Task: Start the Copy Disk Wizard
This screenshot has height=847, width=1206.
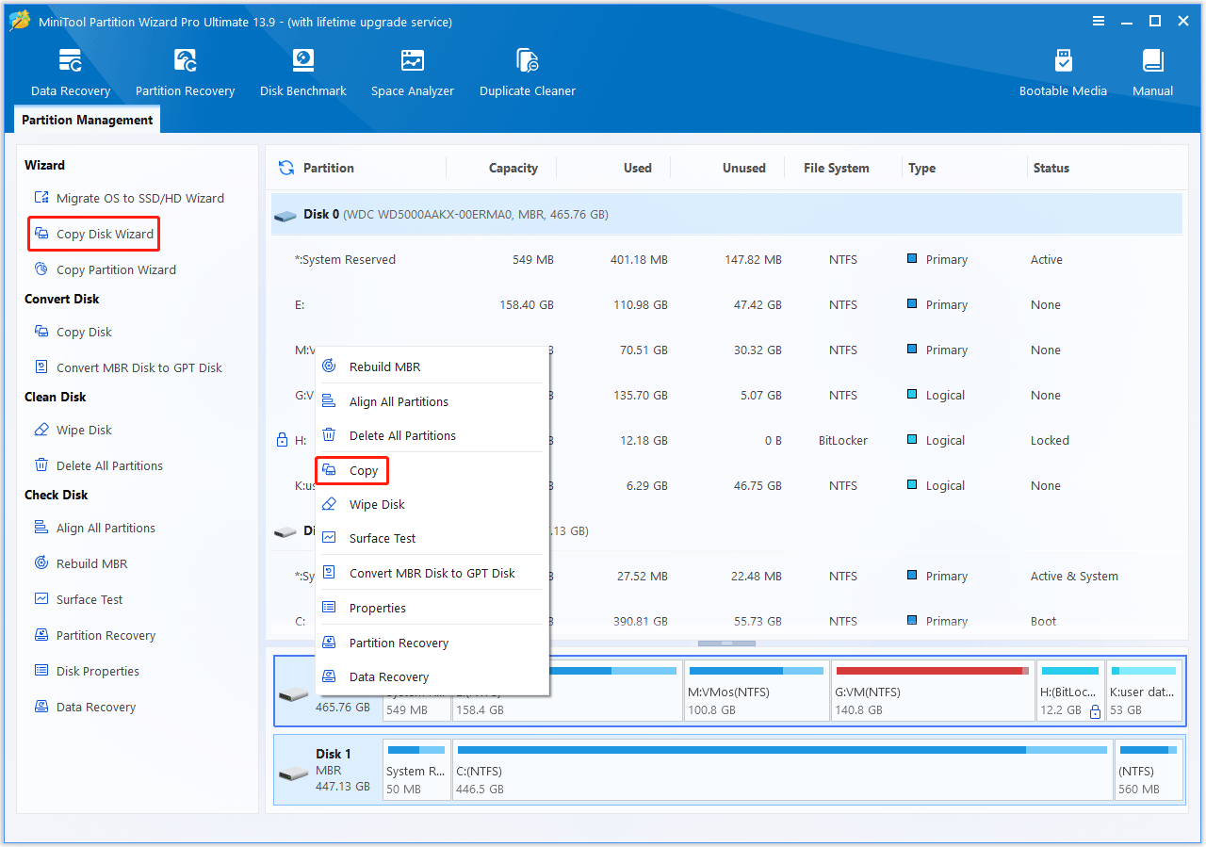Action: click(x=94, y=234)
